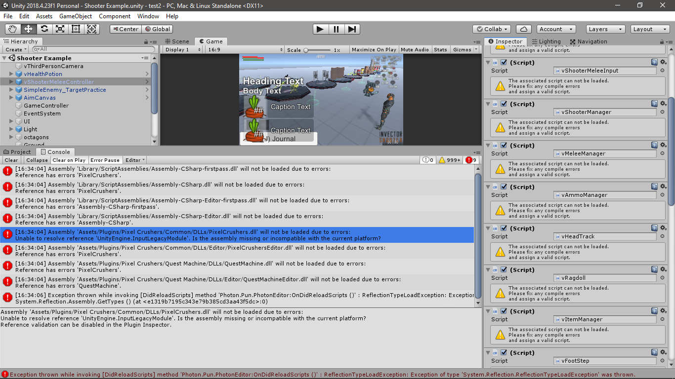Select the PixelCrushersEditor.dll error row

[x=237, y=251]
